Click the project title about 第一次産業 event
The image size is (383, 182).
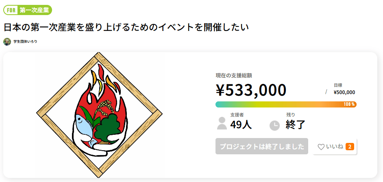pos(126,27)
